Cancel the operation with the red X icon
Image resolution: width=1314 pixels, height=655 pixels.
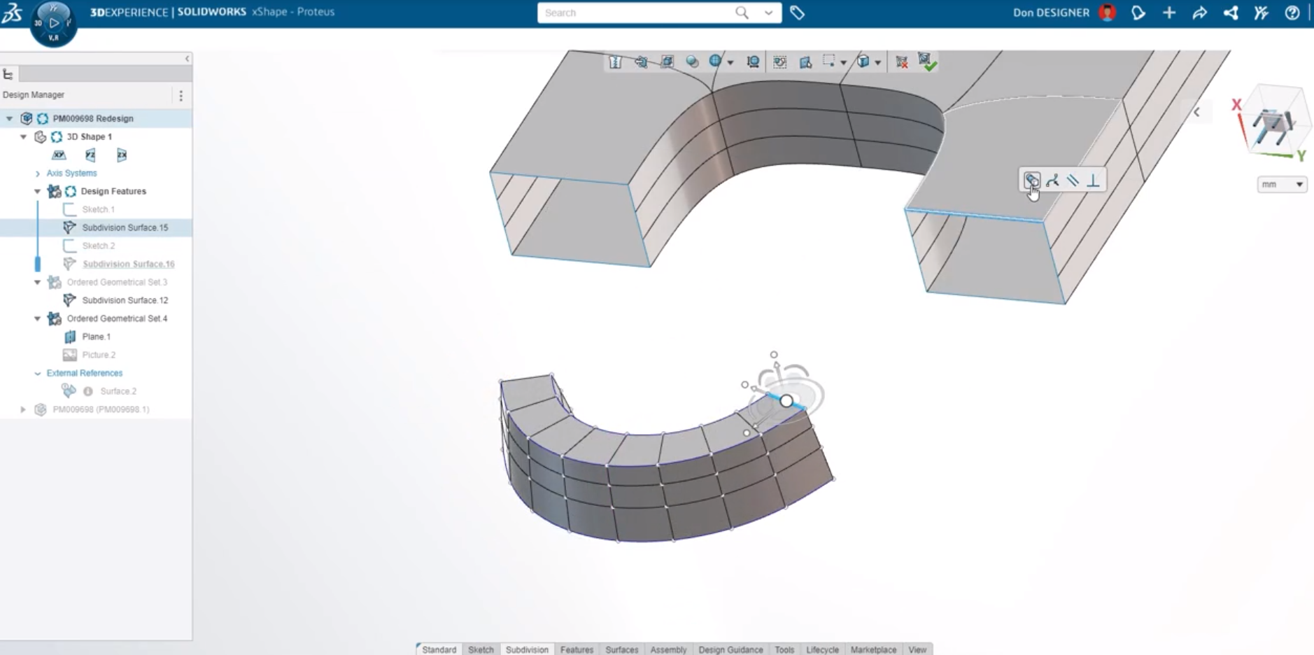click(x=901, y=62)
